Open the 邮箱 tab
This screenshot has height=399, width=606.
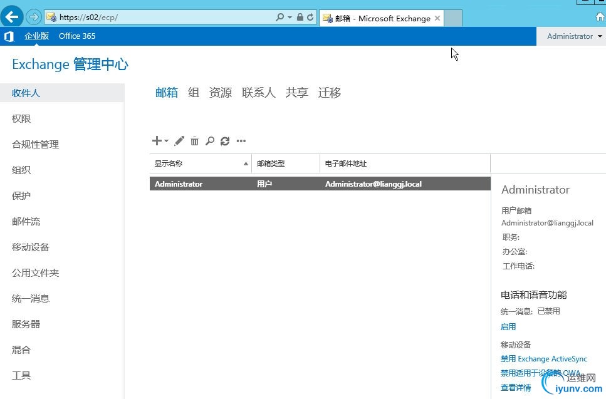167,92
